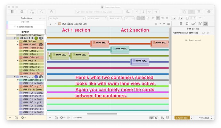
Task: Open the list style dropdown
Action: point(201,18)
